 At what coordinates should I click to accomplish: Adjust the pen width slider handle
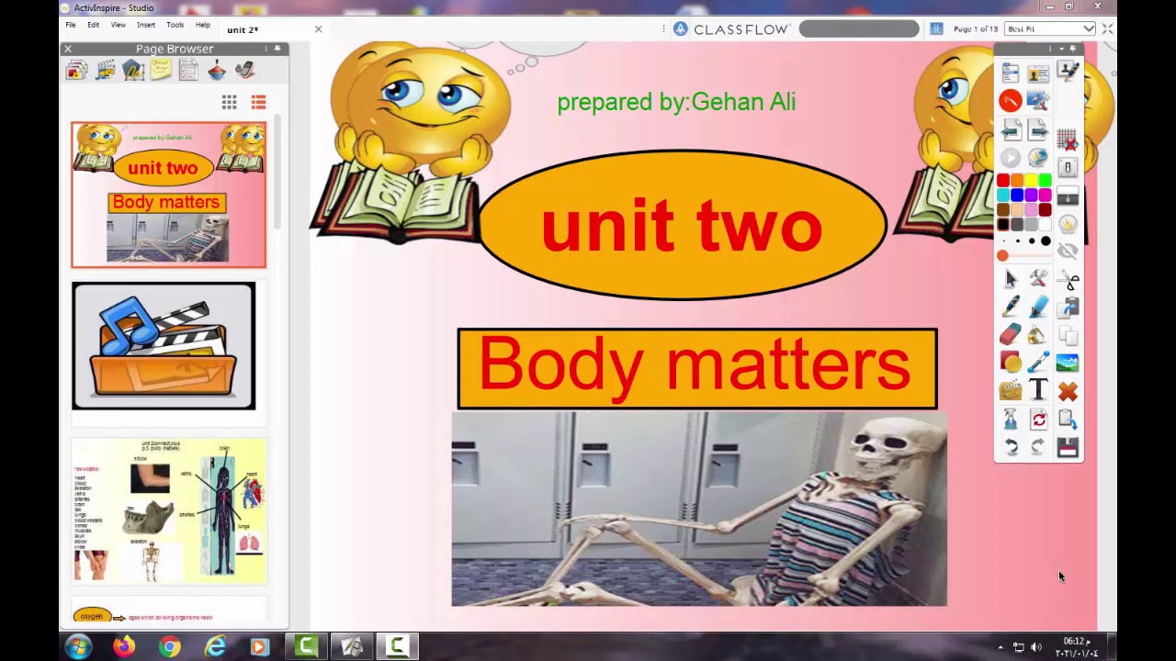(1002, 256)
